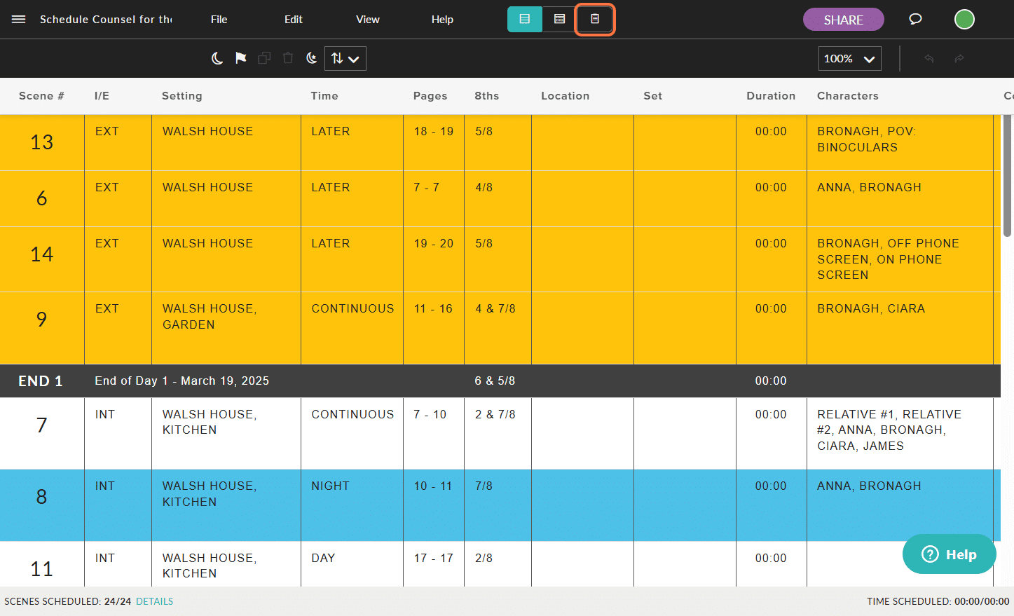1014x616 pixels.
Task: Switch to the calendar view icon
Action: pyautogui.click(x=559, y=19)
